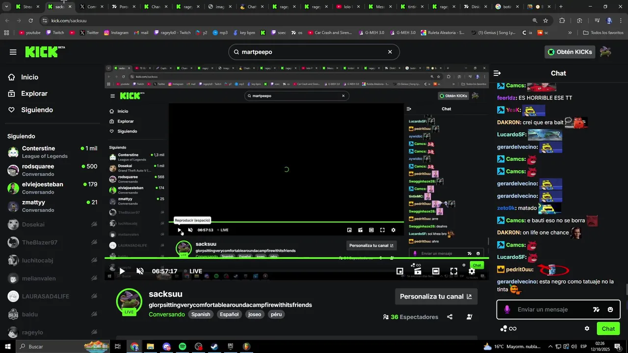Open the clip creation icon
The height and width of the screenshot is (353, 628).
coord(418,271)
